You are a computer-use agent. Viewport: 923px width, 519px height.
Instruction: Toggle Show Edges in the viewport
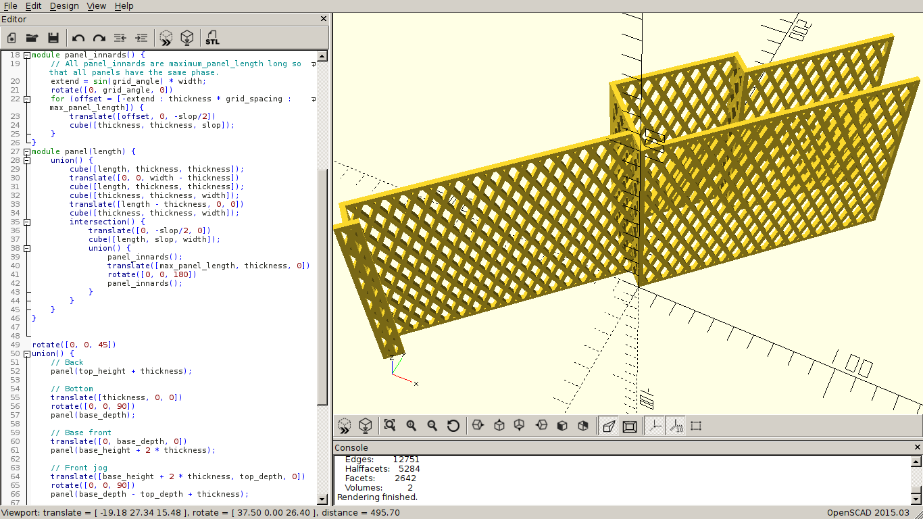tap(696, 426)
